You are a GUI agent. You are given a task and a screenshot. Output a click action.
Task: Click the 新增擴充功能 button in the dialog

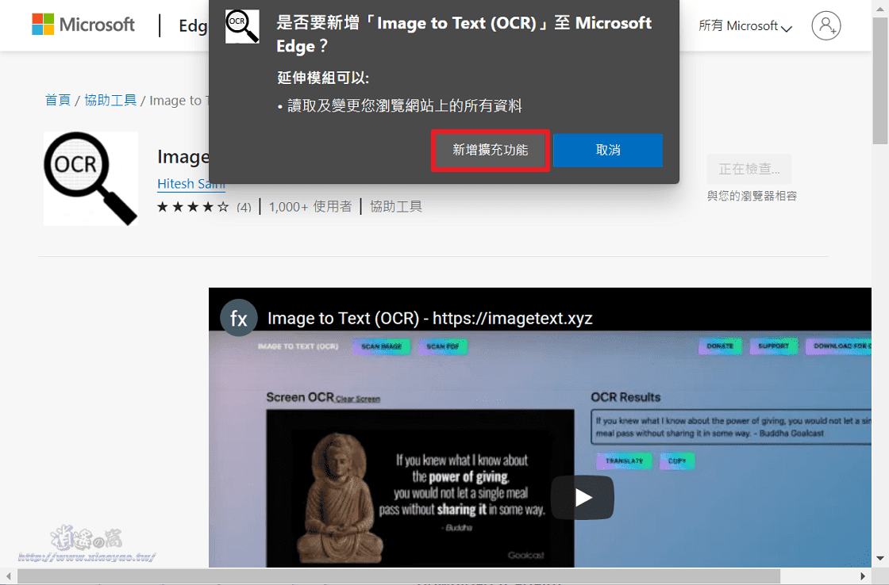pos(490,151)
